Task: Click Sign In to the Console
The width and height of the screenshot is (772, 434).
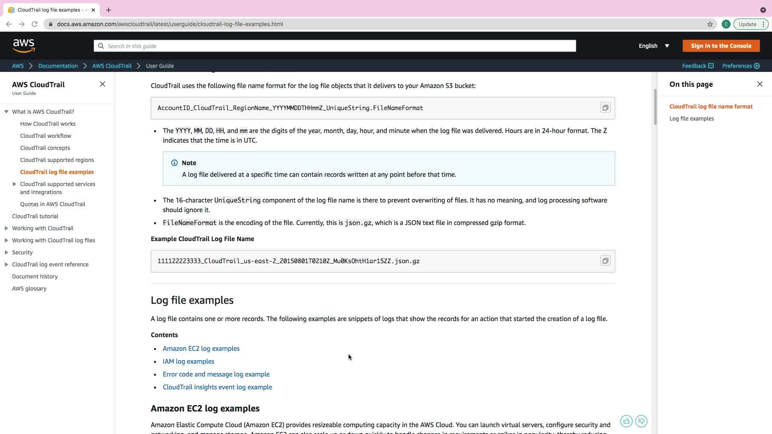Action: [x=721, y=46]
